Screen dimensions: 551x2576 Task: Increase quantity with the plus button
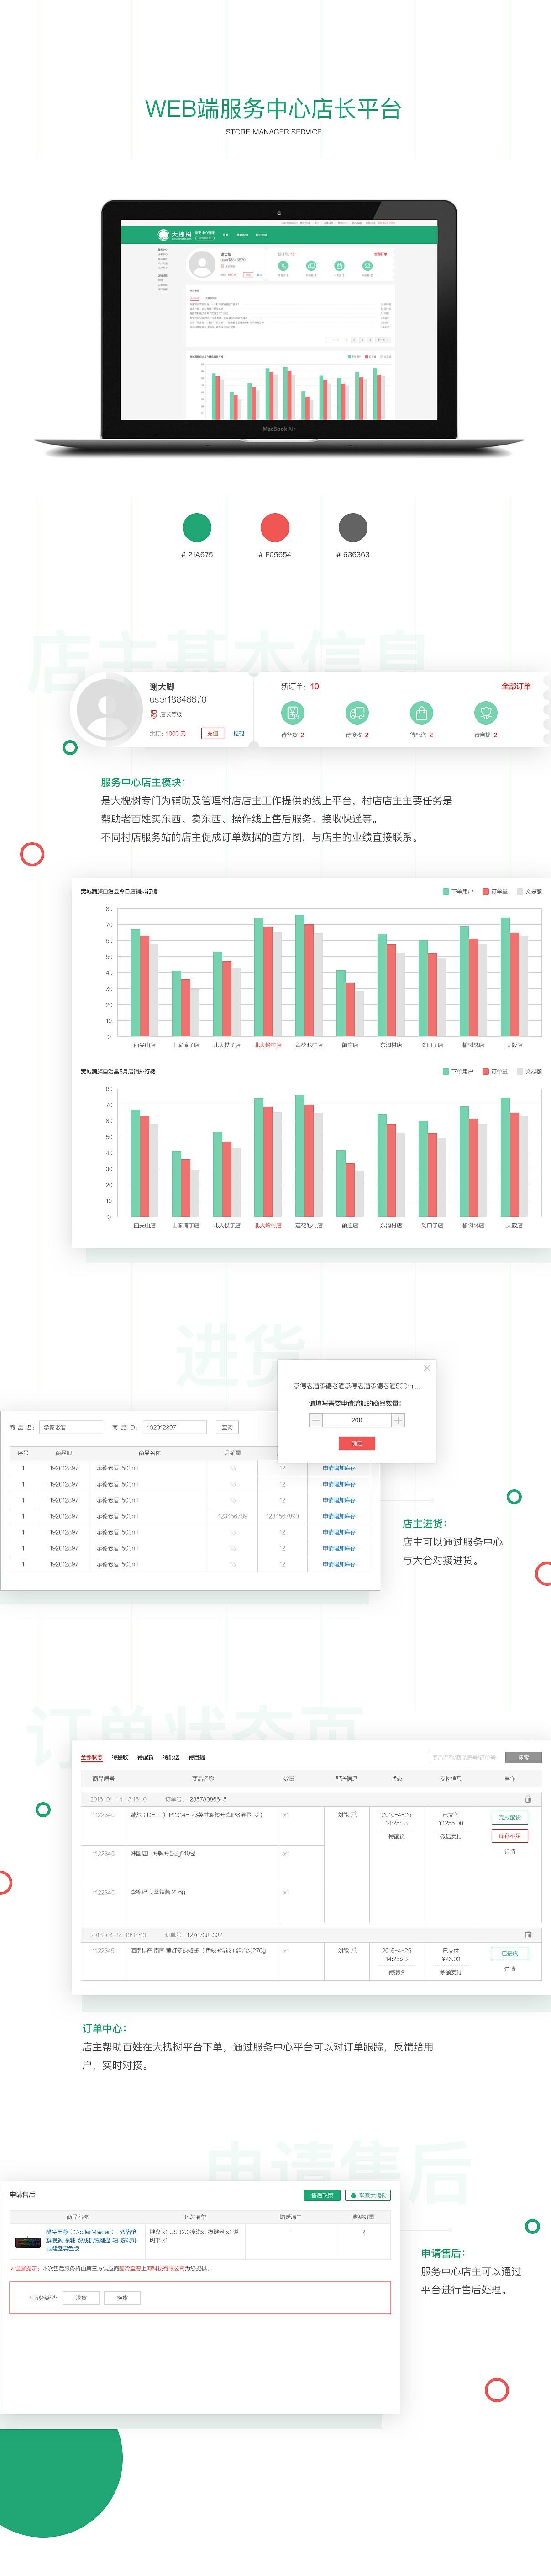coord(397,1420)
